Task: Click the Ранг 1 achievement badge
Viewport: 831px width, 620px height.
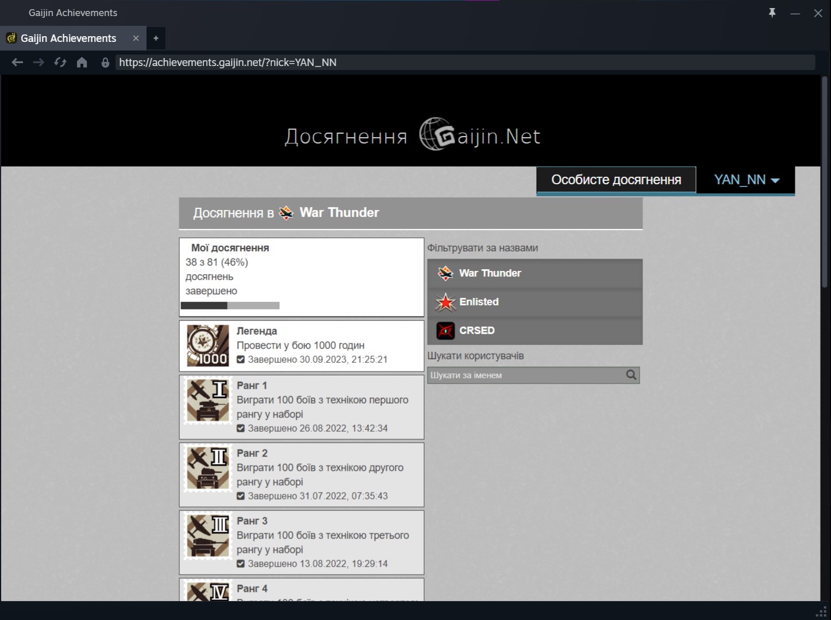Action: pos(208,401)
